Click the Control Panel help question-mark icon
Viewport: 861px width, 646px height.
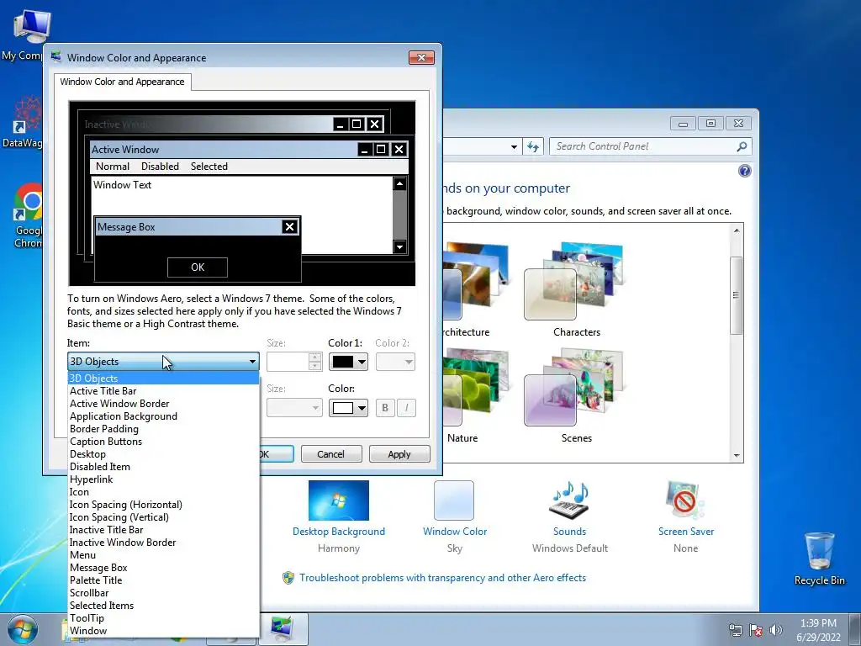(744, 171)
